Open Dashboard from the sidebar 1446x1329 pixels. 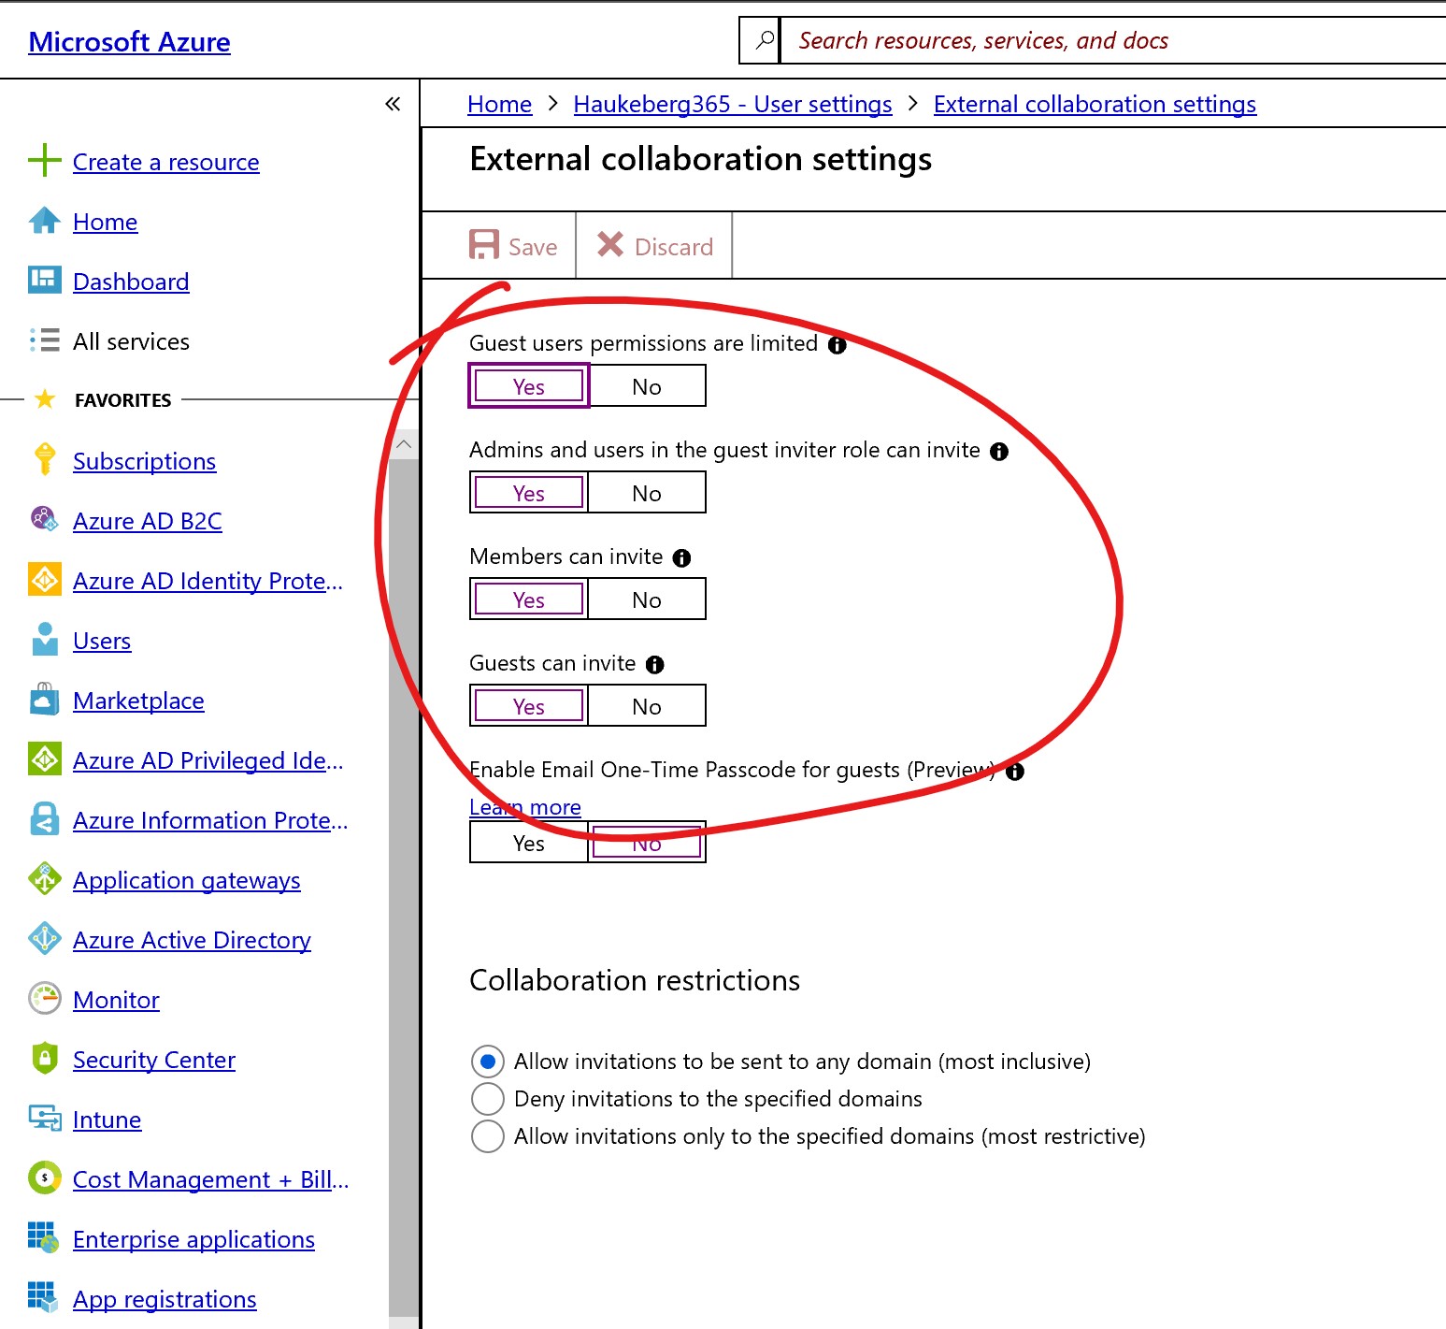tap(131, 282)
